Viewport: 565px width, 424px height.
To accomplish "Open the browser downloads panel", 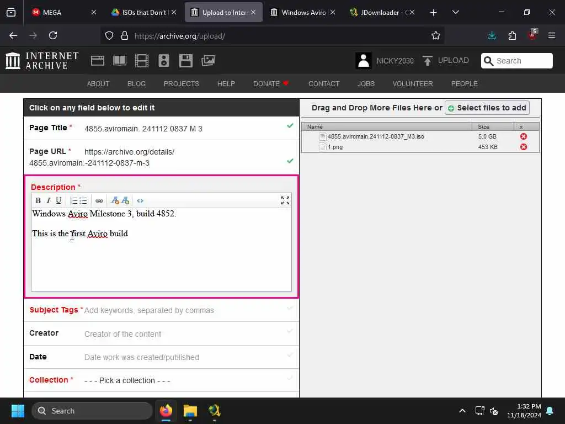I will point(492,35).
